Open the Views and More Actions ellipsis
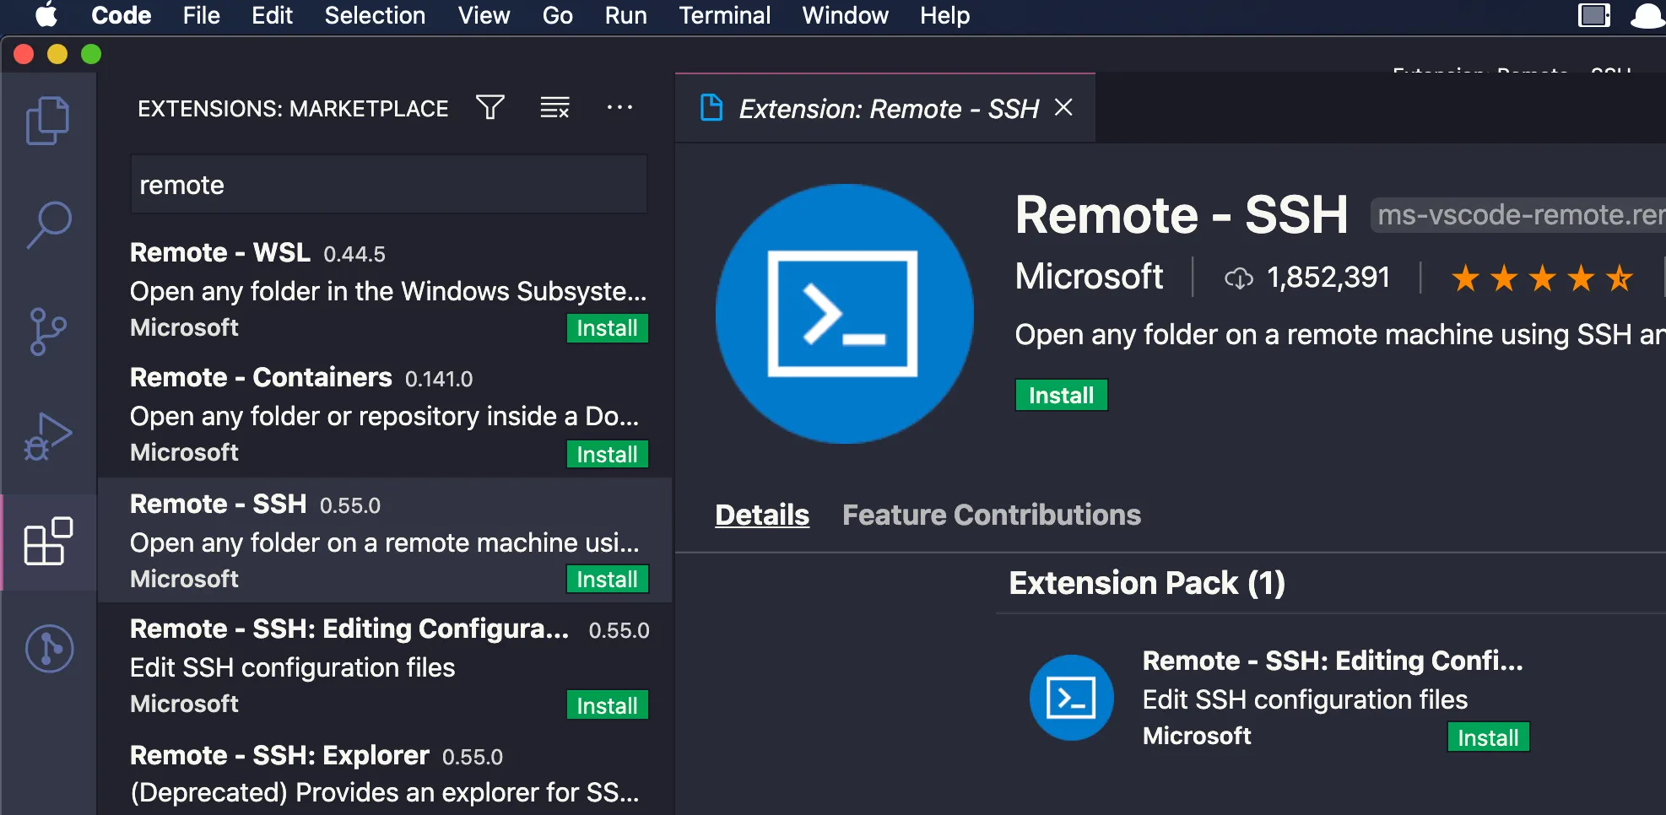 [x=619, y=107]
